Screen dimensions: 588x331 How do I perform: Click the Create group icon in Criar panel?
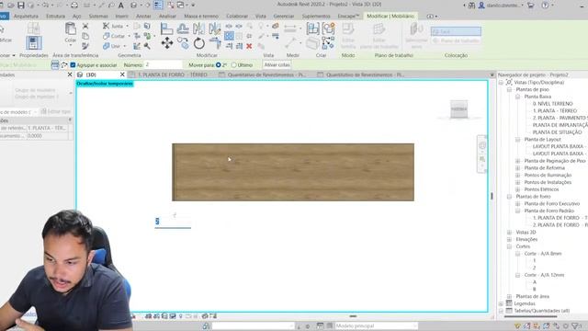328,29
